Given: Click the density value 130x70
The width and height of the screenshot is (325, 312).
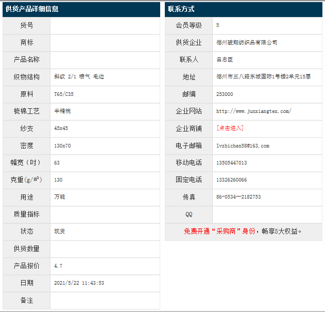Looking at the screenshot, I should pos(62,145).
